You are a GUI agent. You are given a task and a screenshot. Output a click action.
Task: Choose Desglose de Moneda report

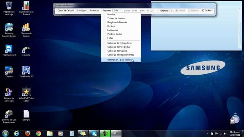pyautogui.click(x=121, y=22)
